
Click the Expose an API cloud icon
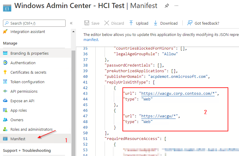point(5,100)
